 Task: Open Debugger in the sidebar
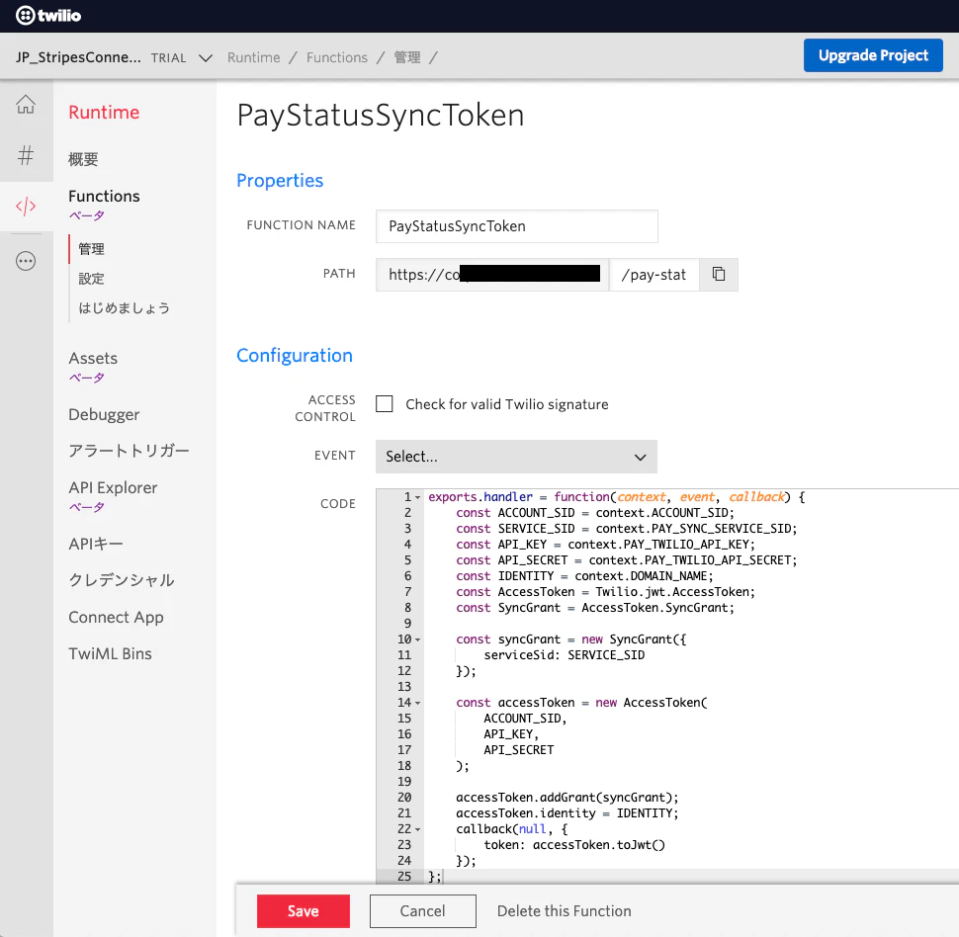tap(104, 414)
